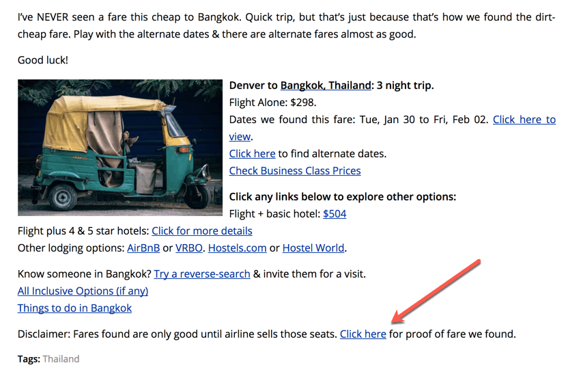
Task: Open the Bangkok, Thailand destination link
Action: (x=325, y=85)
